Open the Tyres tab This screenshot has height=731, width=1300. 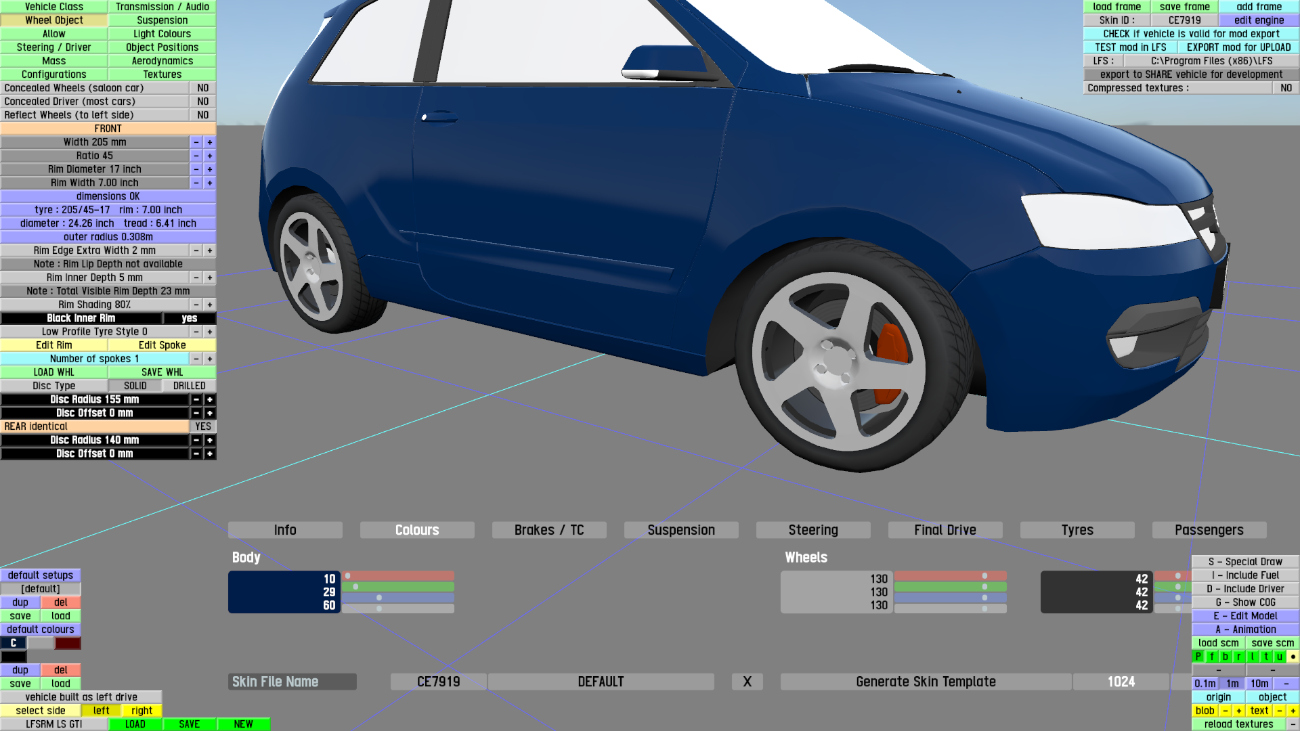(x=1077, y=530)
